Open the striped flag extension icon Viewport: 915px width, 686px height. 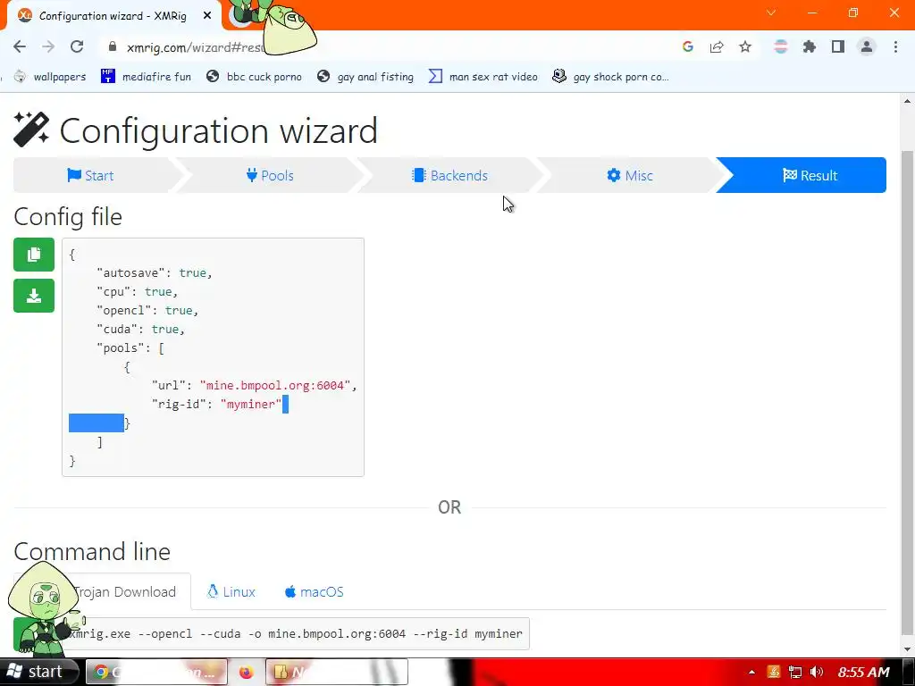click(781, 46)
